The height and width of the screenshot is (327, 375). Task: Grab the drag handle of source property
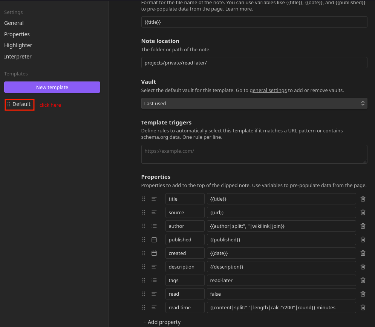coord(144,212)
